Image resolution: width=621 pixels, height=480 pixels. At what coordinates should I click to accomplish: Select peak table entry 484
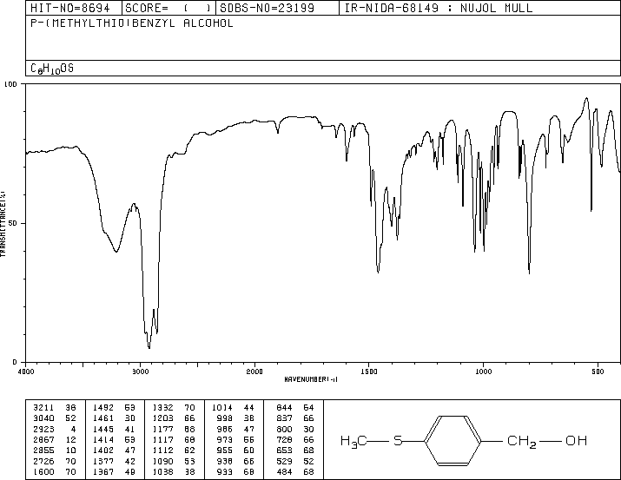pos(284,472)
